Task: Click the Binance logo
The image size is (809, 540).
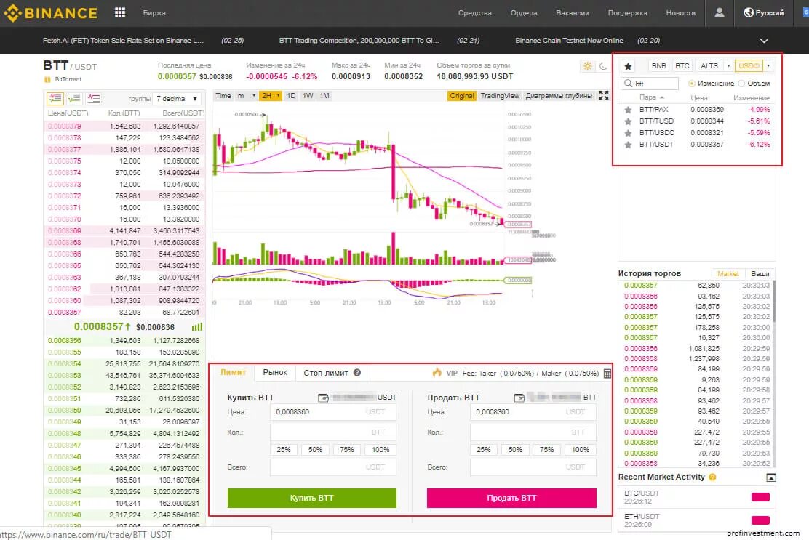Action: pos(51,13)
